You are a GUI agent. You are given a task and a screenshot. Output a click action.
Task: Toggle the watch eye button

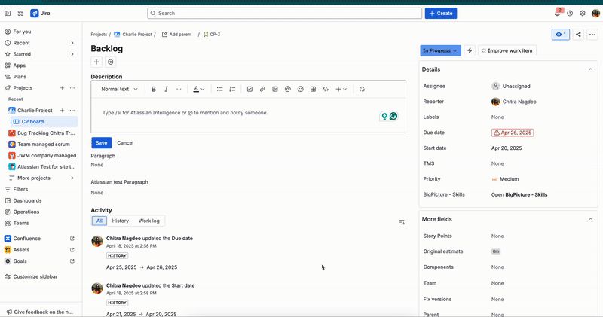(561, 34)
